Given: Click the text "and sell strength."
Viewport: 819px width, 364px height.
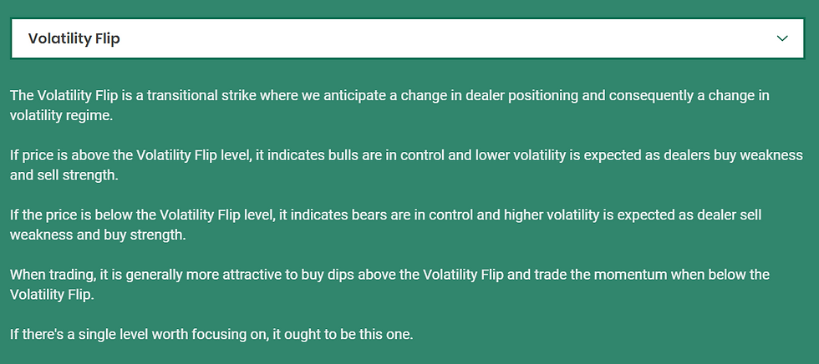Looking at the screenshot, I should (x=64, y=175).
